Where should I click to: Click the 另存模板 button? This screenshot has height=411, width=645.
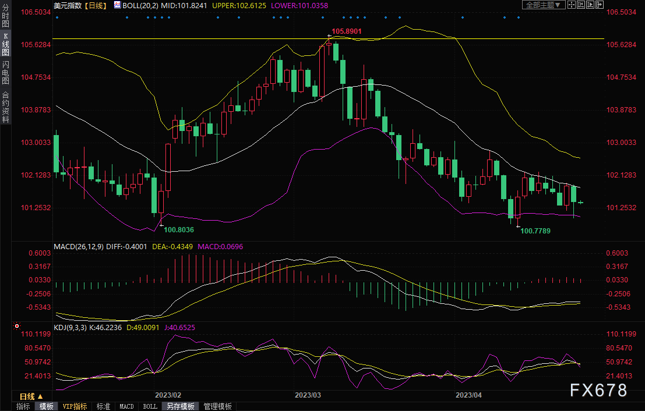click(179, 406)
